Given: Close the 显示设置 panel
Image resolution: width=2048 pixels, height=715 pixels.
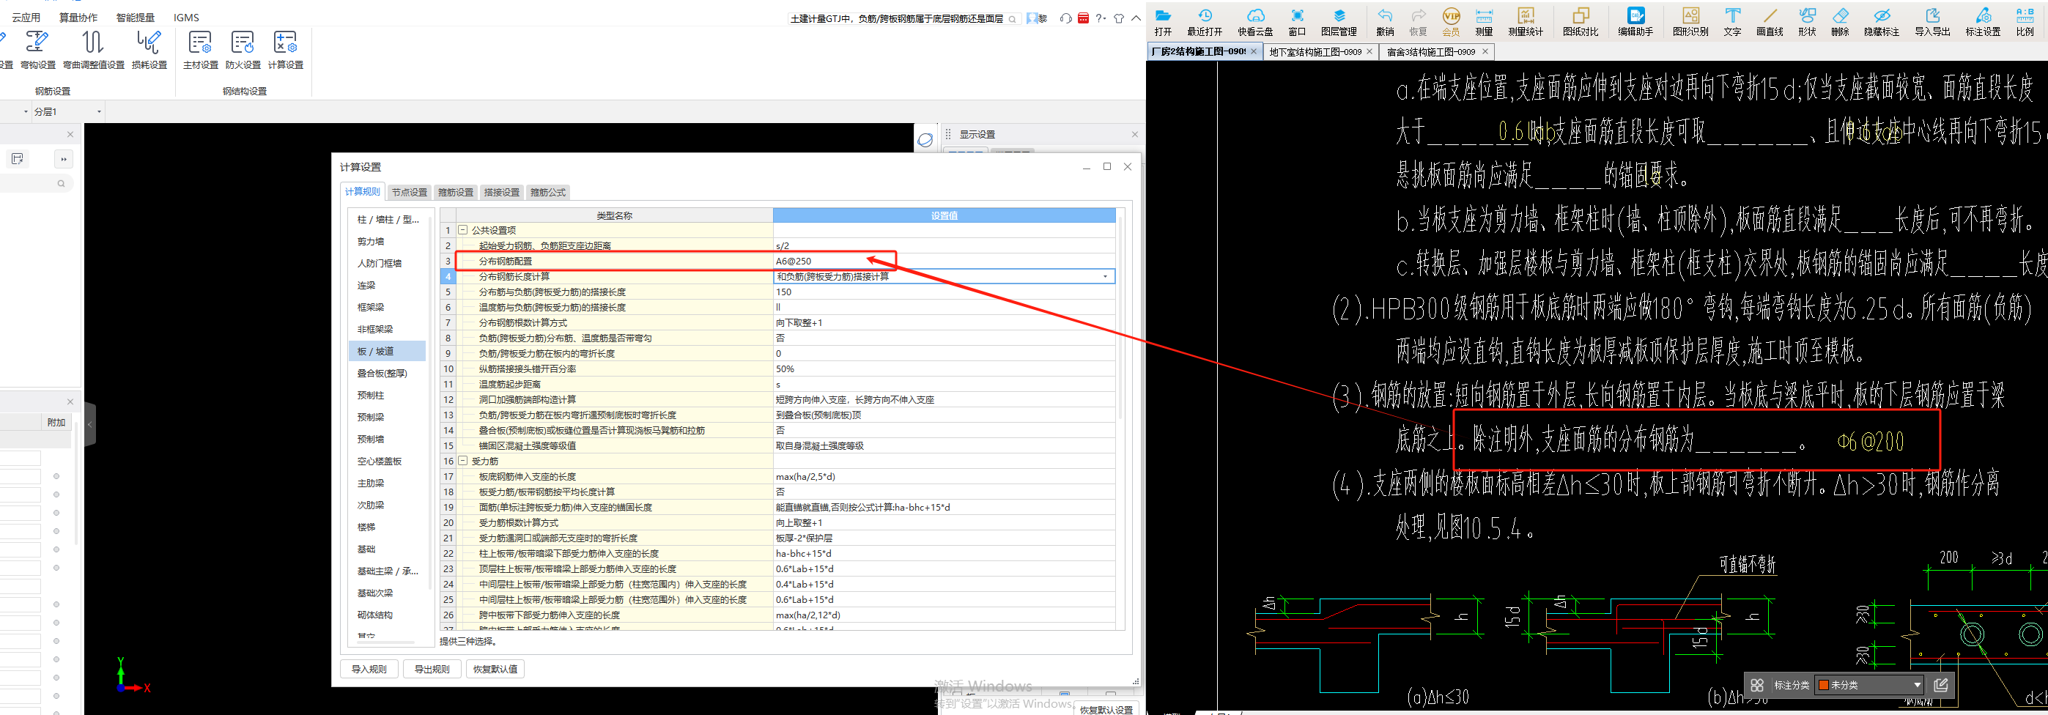Looking at the screenshot, I should pyautogui.click(x=1134, y=134).
